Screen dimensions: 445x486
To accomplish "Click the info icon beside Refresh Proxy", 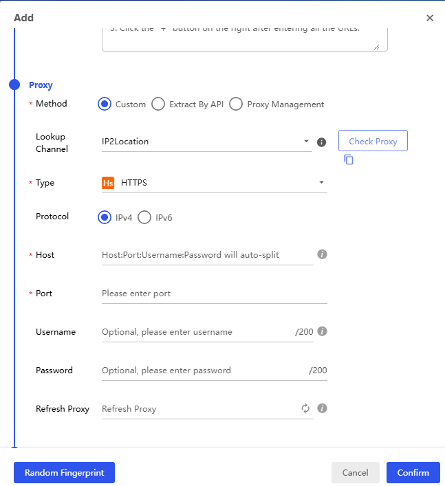I will [x=322, y=408].
